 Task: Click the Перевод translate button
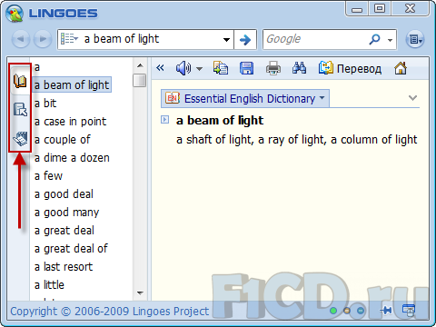coord(350,68)
